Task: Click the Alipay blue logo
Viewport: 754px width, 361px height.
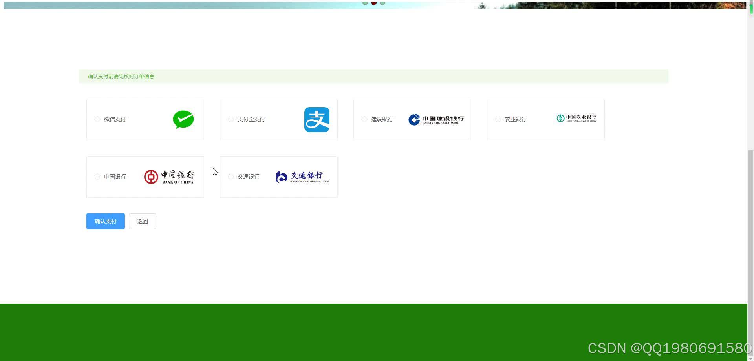Action: tap(317, 119)
